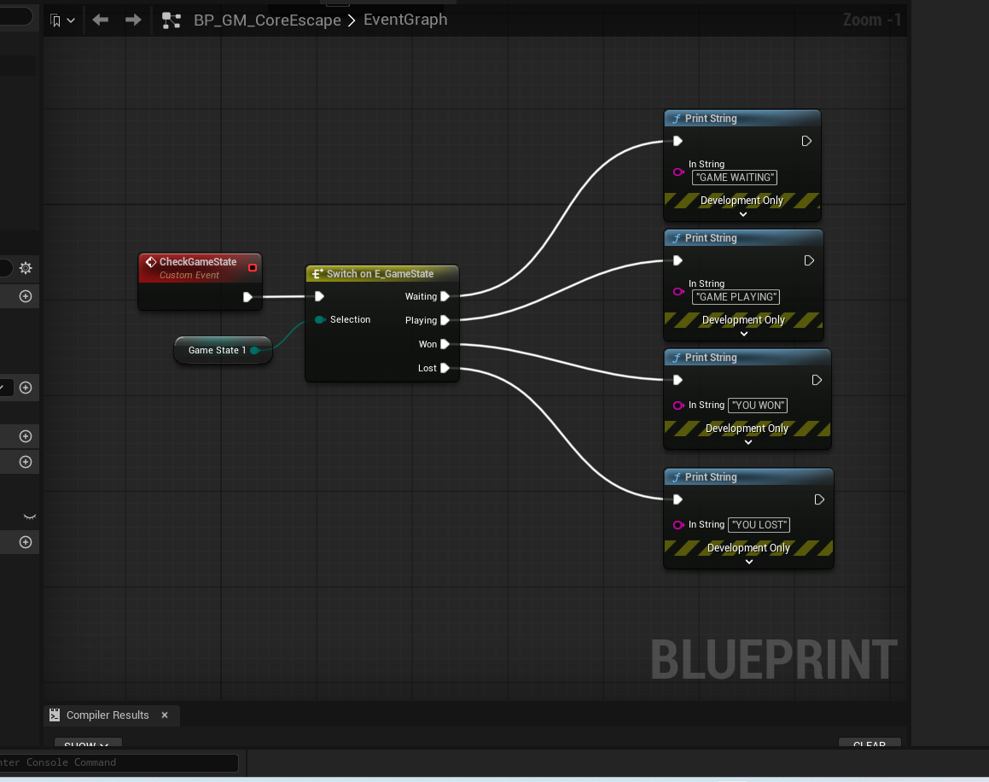The image size is (989, 782).
Task: Click the fourth plus button in left panel
Action: coord(26,462)
